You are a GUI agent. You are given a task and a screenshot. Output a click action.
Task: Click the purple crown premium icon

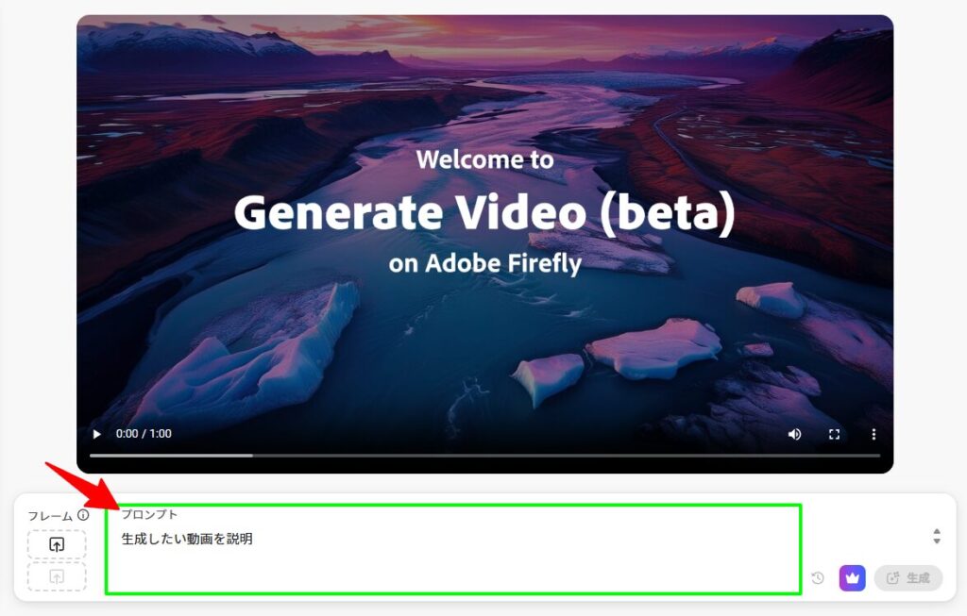(853, 578)
